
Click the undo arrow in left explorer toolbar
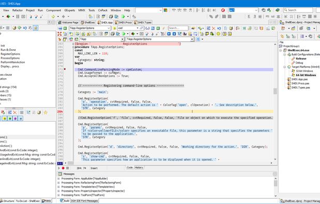[x=25, y=28]
